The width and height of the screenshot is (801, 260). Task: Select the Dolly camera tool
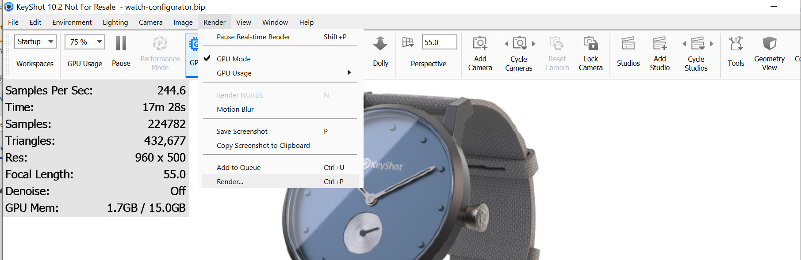(380, 44)
